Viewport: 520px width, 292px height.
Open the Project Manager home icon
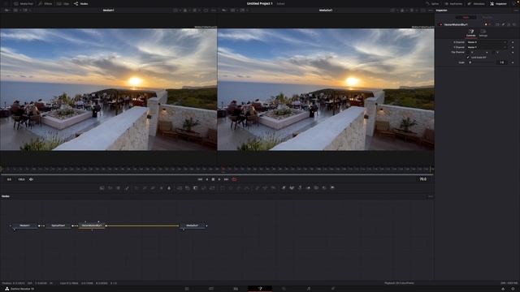[x=503, y=289]
